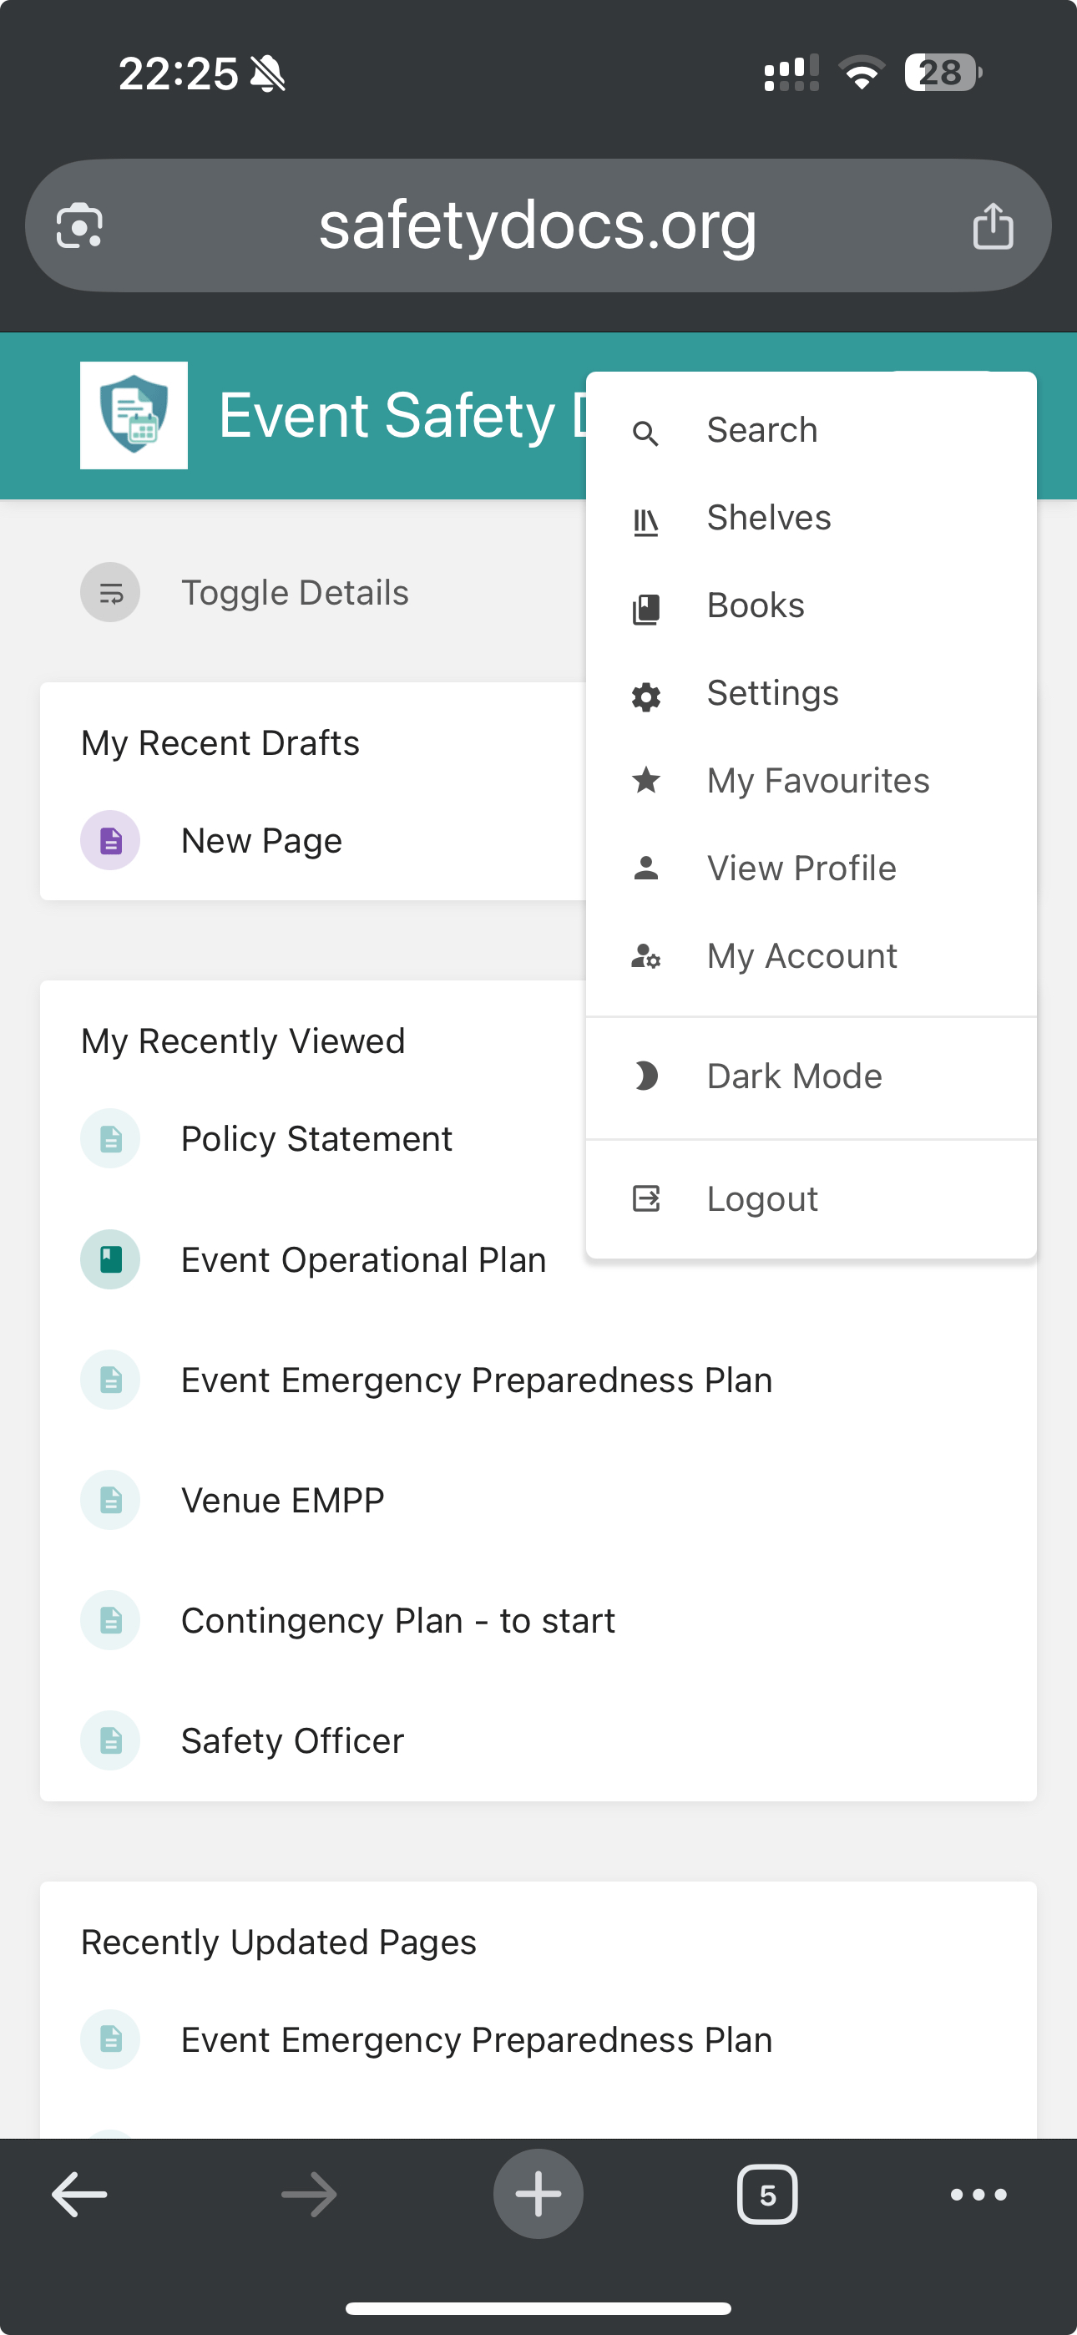Image resolution: width=1077 pixels, height=2335 pixels.
Task: Tap the My Favourites star icon
Action: point(645,779)
